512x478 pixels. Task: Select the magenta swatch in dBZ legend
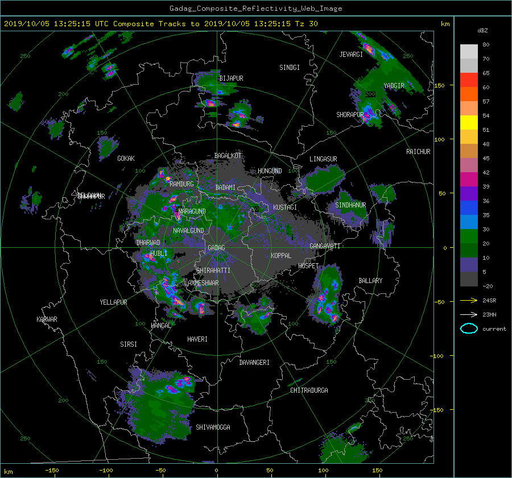pos(469,180)
